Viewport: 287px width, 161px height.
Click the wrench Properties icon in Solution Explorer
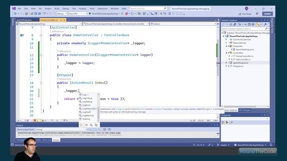[x=265, y=25]
